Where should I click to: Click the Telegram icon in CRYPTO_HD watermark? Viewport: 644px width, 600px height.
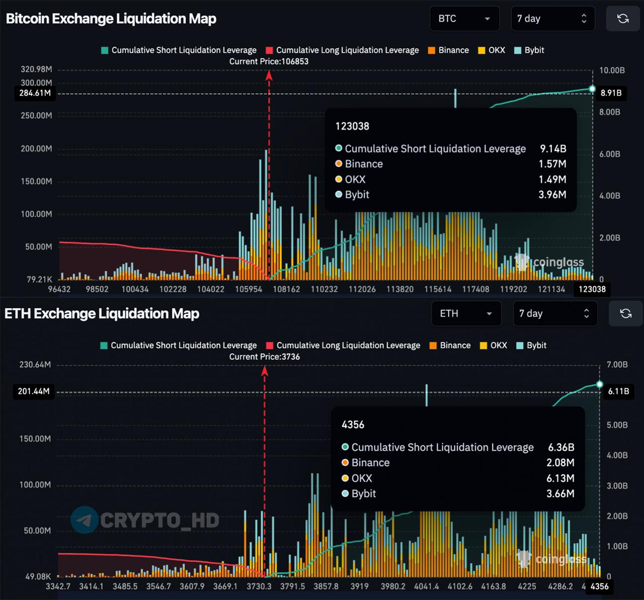[x=84, y=520]
